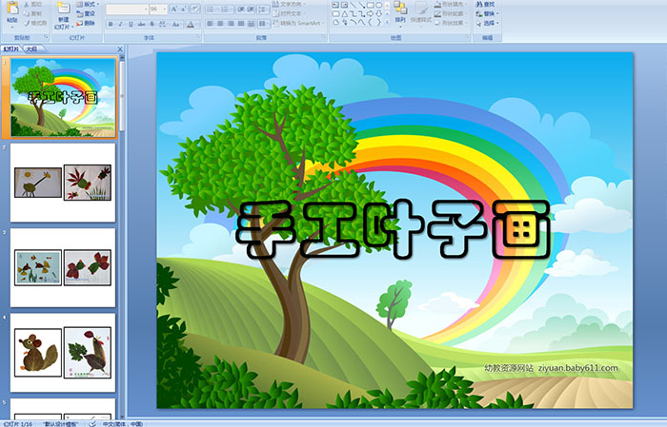Viewport: 667px width, 427px height.
Task: Toggle underline formatting
Action: (131, 24)
